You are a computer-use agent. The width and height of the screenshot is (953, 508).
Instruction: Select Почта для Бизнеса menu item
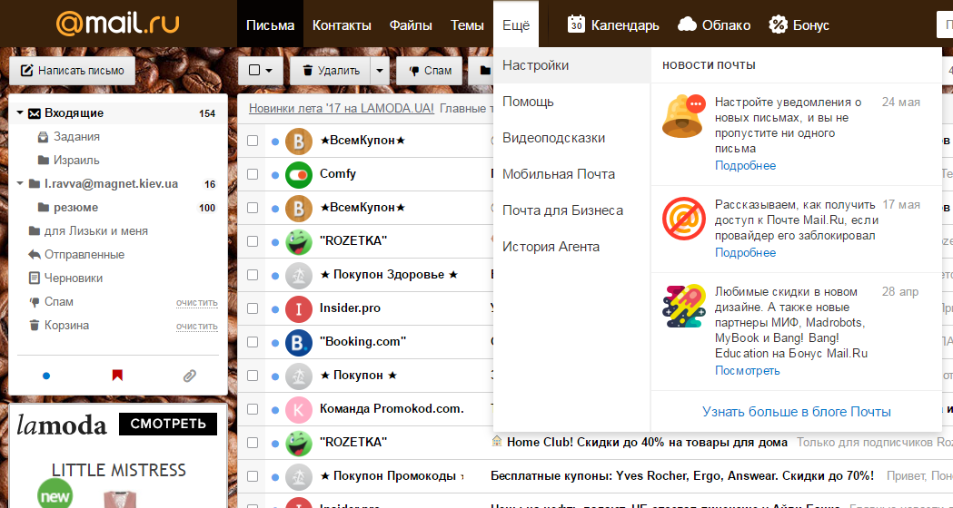572,210
